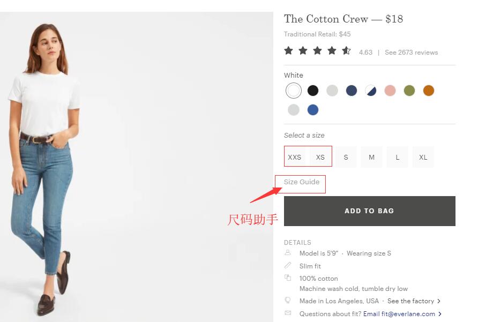This screenshot has height=322, width=478.
Task: Click the star rating icons
Action: (317, 51)
